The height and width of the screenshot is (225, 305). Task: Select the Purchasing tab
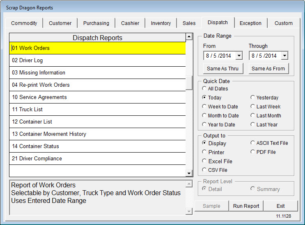pos(96,23)
